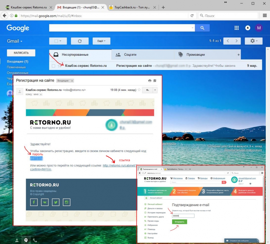270x244 pixels.
Task: Go to newer messages arrow
Action: pos(228,41)
